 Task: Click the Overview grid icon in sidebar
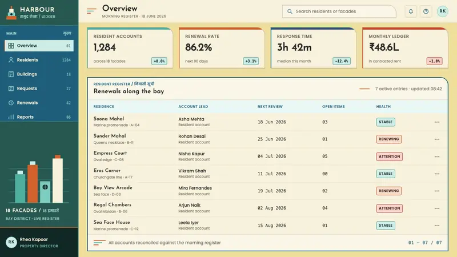11,46
